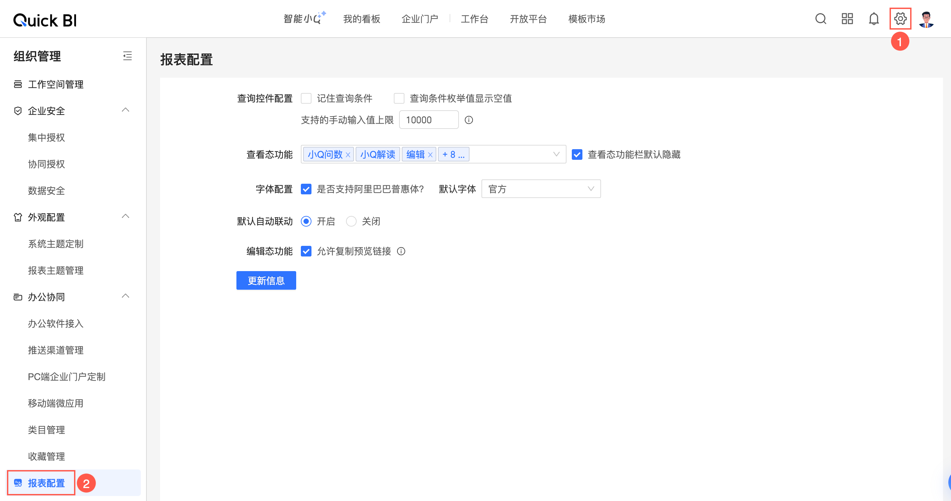Viewport: 951px width, 501px height.
Task: Expand the 查看态功能 multi-select dropdown
Action: pos(556,154)
